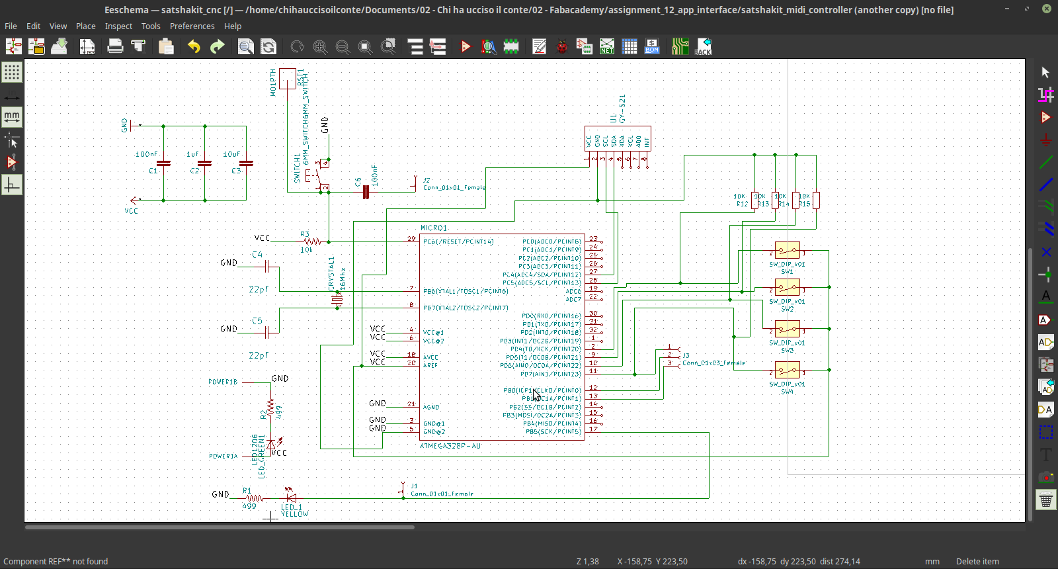Open the File menu

tap(11, 26)
